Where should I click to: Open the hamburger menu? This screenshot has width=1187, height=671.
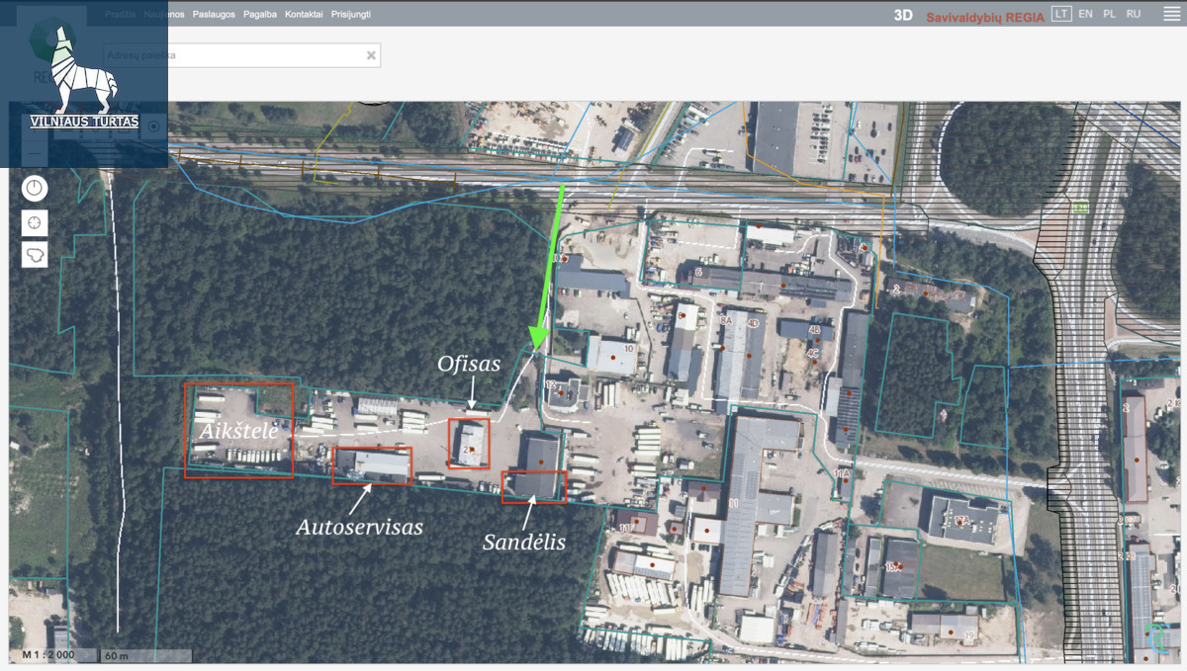click(1171, 14)
